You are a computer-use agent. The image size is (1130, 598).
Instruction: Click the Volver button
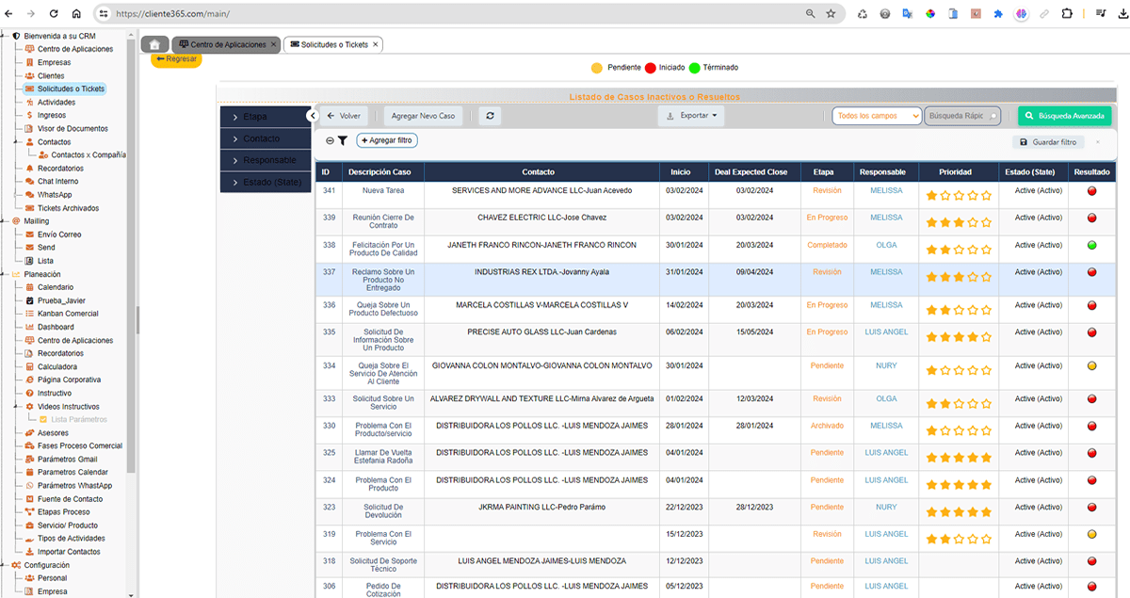pos(344,116)
